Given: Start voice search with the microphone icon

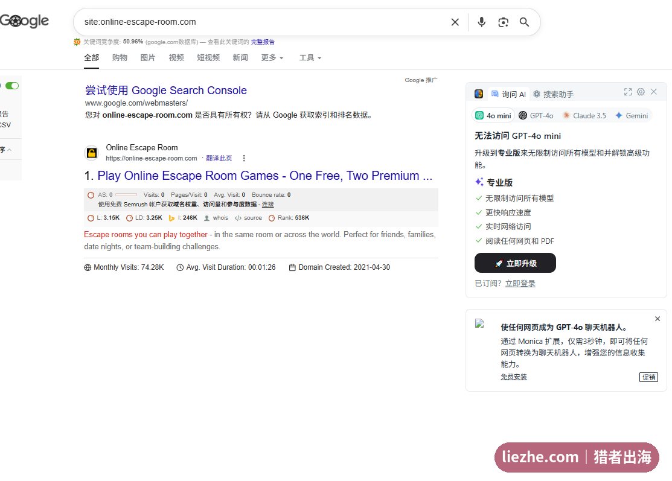Looking at the screenshot, I should click(482, 22).
